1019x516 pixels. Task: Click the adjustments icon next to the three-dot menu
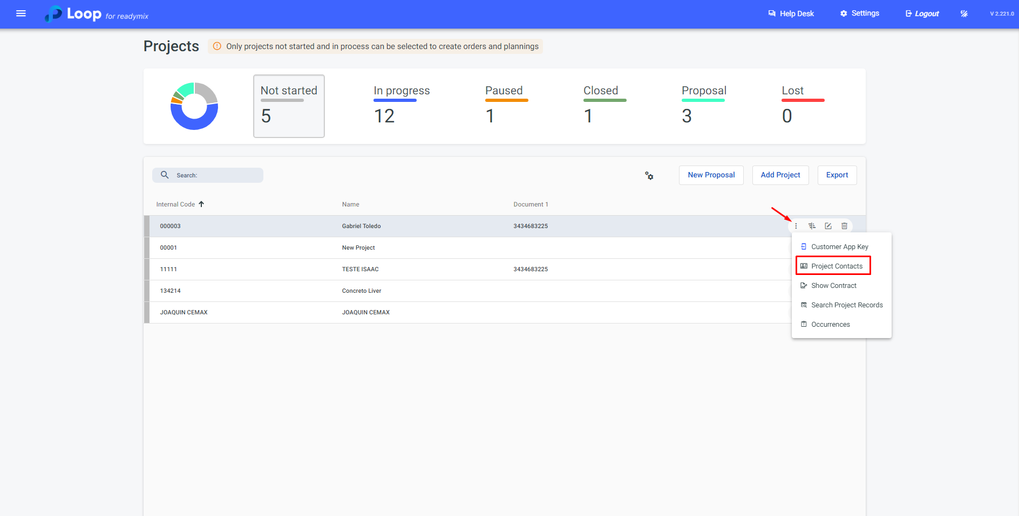click(812, 226)
